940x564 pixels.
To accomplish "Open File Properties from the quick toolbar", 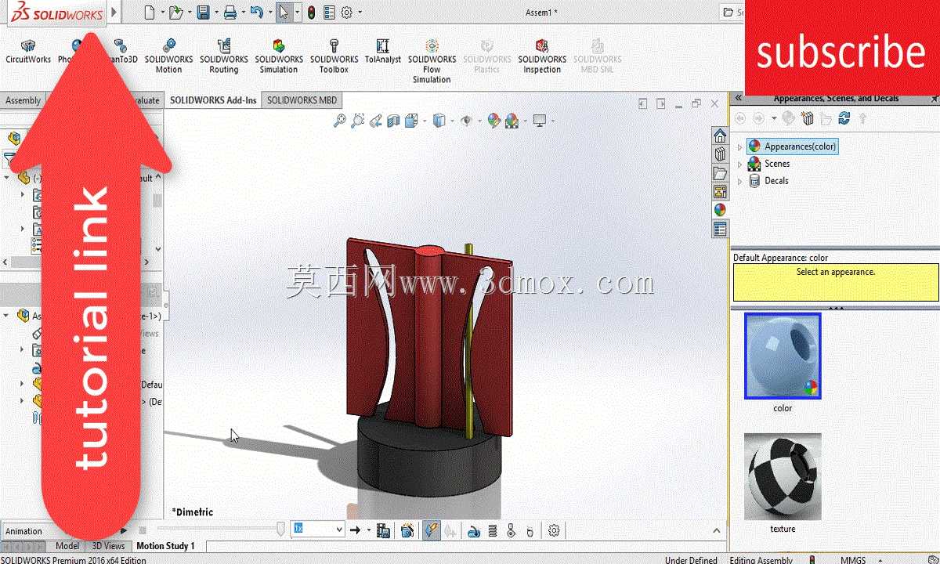I will pyautogui.click(x=329, y=13).
